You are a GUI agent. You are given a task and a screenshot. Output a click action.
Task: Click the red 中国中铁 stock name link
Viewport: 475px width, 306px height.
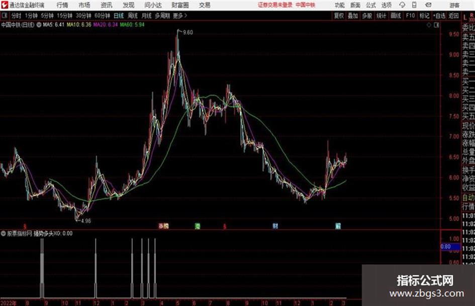click(306, 5)
